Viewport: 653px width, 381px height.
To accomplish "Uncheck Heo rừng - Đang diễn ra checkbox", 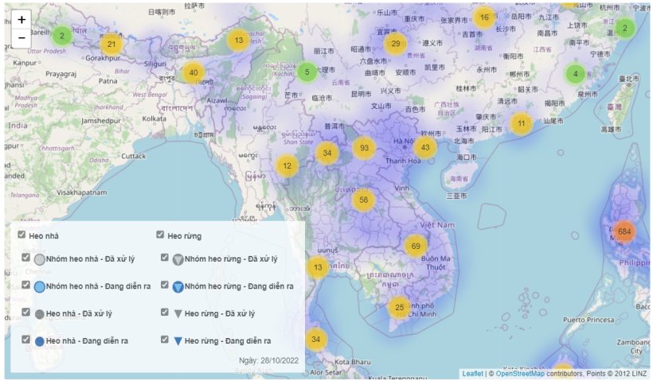I will coord(165,340).
